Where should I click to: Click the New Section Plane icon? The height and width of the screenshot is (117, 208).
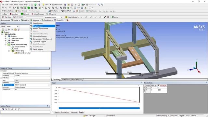(3, 109)
